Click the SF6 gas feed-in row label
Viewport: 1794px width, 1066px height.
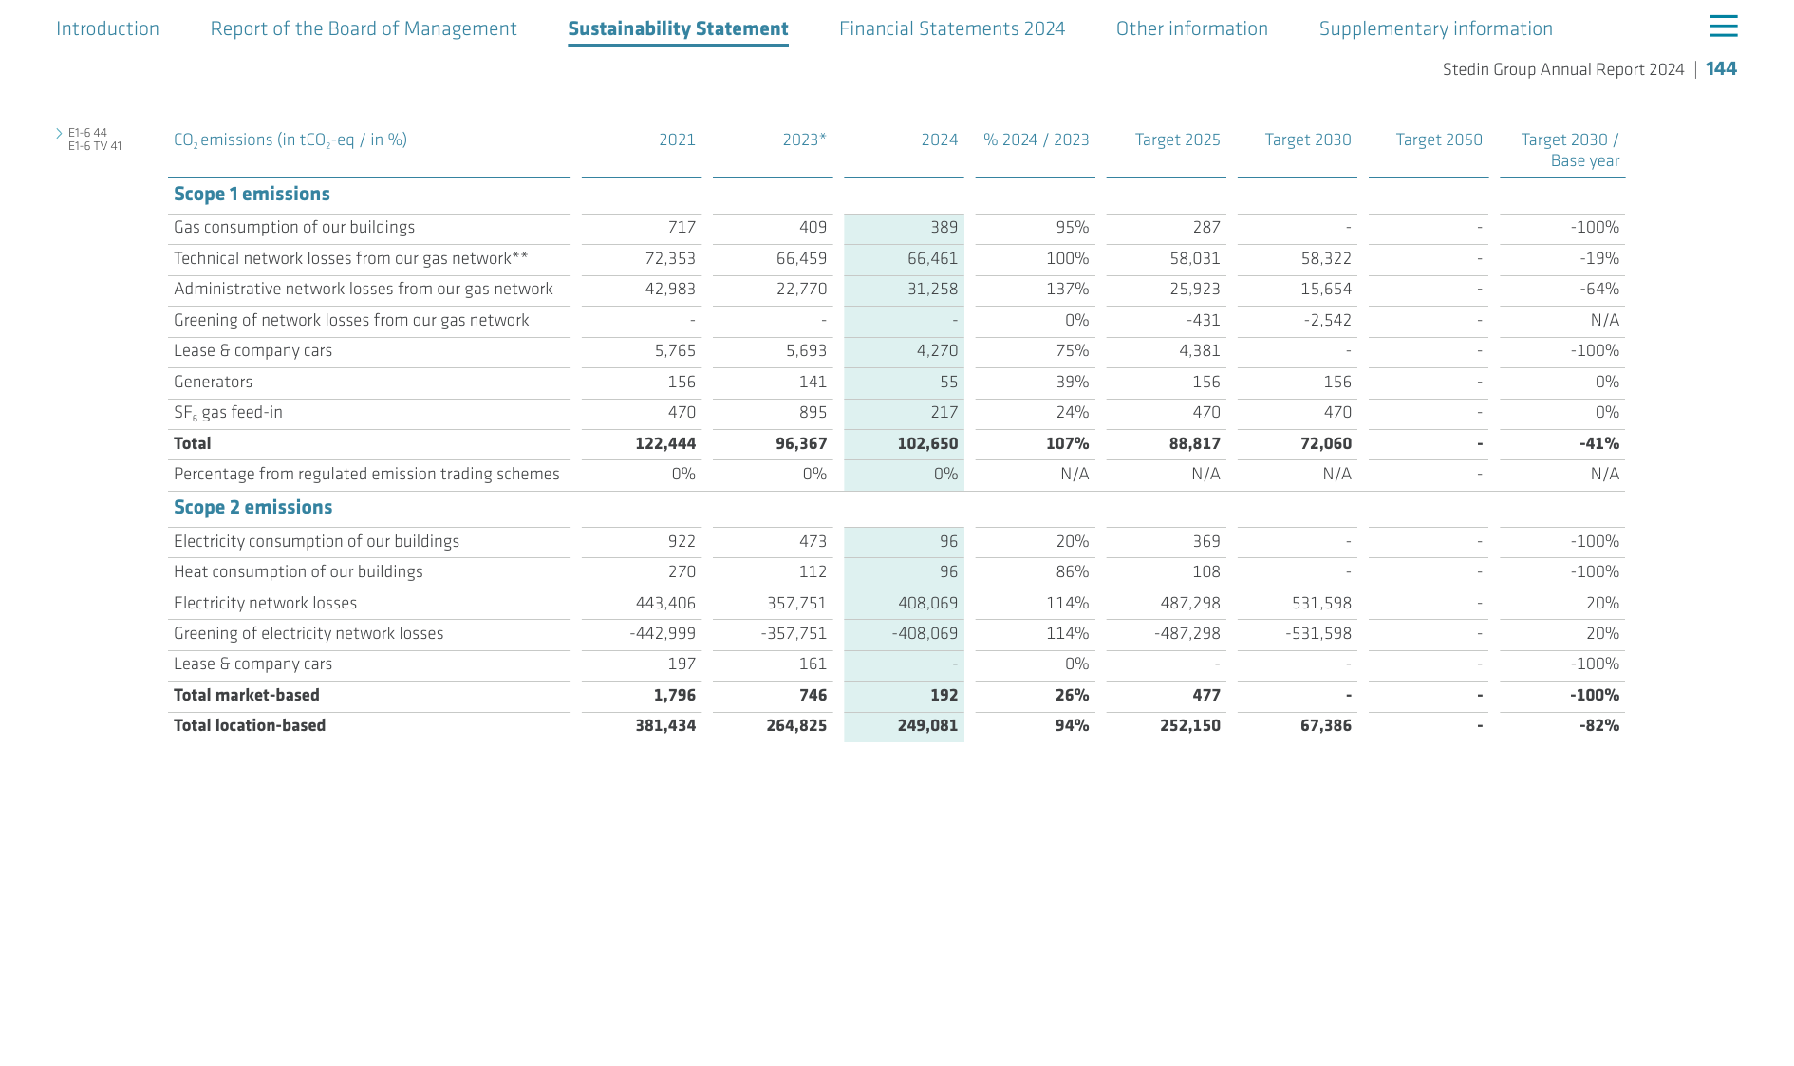[228, 412]
